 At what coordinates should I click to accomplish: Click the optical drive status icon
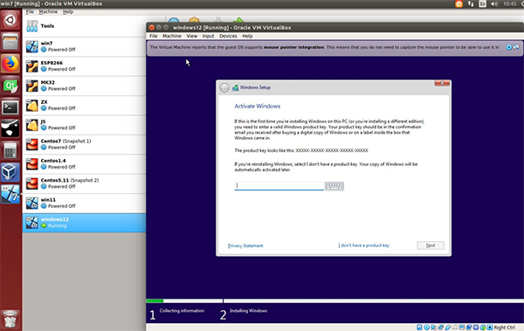(x=427, y=327)
